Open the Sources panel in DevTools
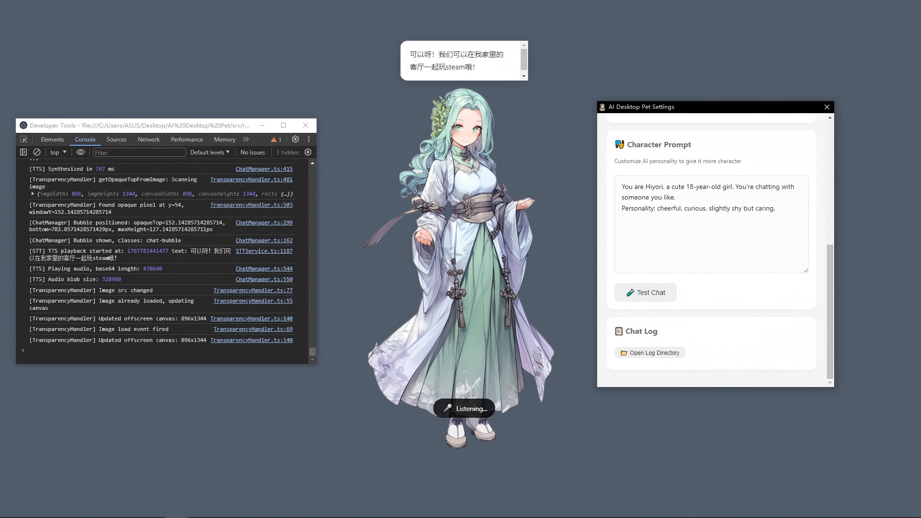Screen dimensions: 921x518 (x=116, y=139)
